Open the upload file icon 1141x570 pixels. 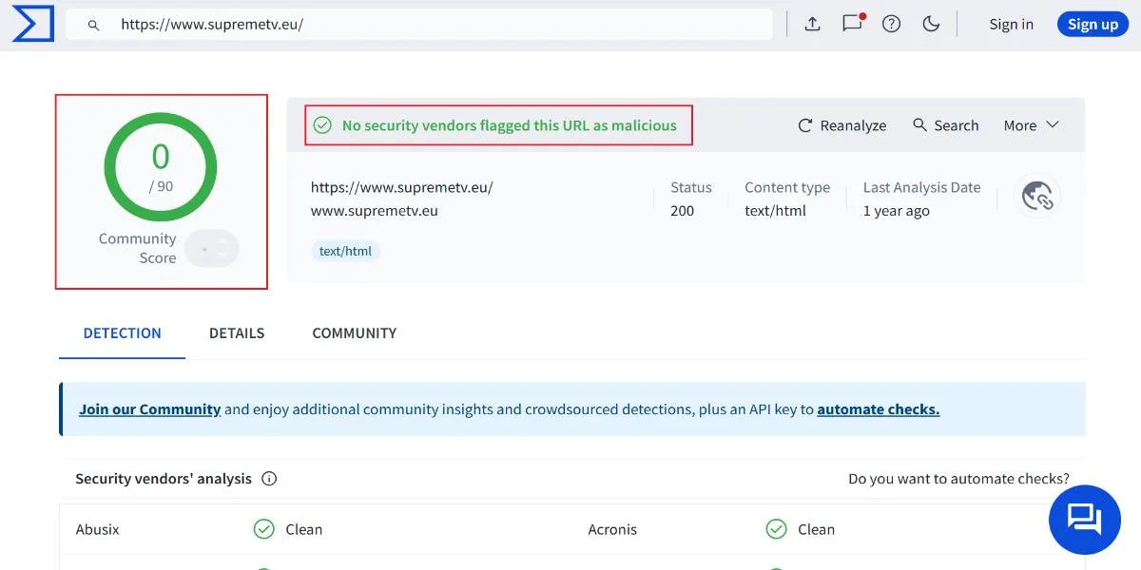[x=812, y=25]
